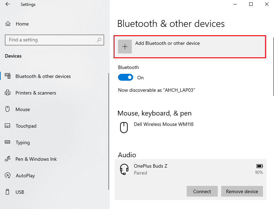Select OnePlus Buds Z device name

click(x=150, y=166)
